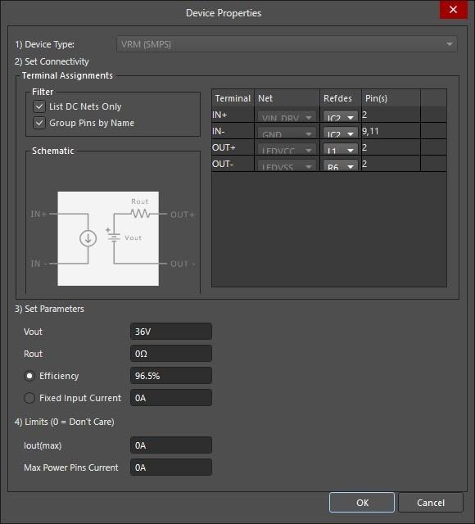Click the Rout resistor symbol in schematic
475x524 pixels.
coord(140,213)
